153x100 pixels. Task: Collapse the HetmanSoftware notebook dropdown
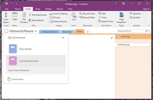click(36, 31)
